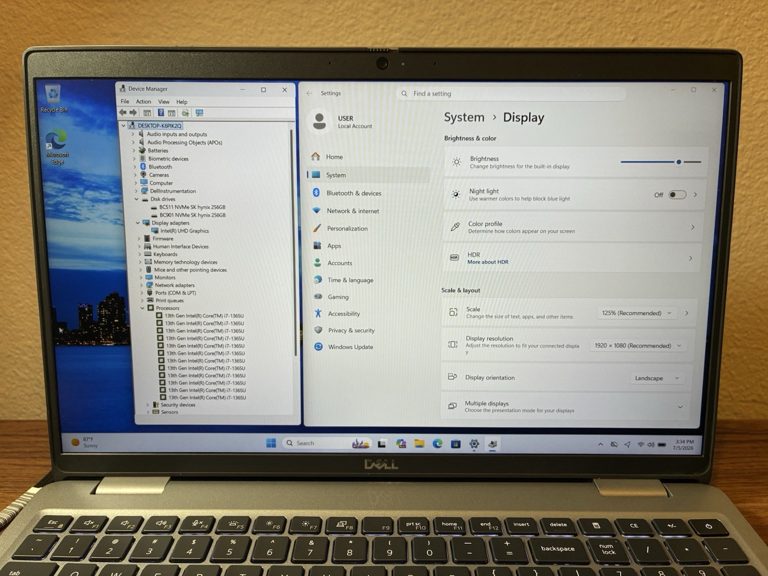The width and height of the screenshot is (768, 576).
Task: Click the blue Help icon in Device Manager toolbar
Action: click(161, 112)
